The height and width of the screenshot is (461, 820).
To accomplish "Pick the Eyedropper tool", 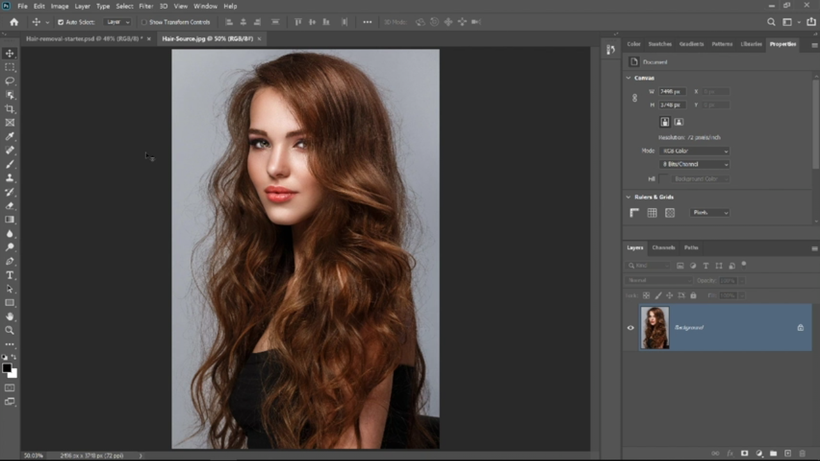I will coord(10,136).
